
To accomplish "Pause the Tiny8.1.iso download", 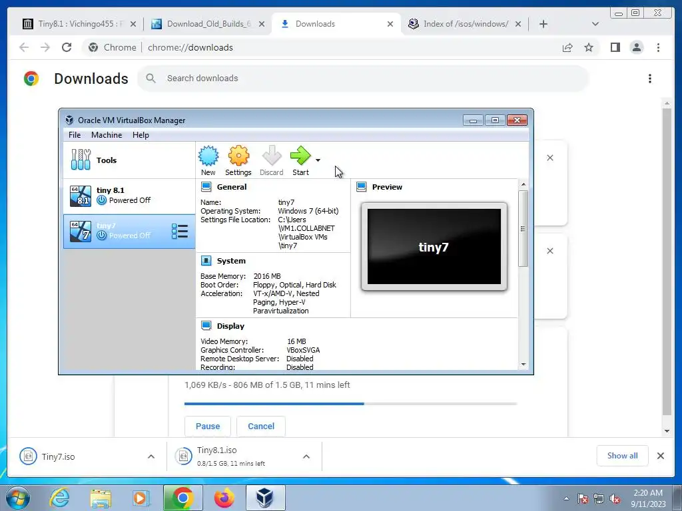I will tap(208, 426).
